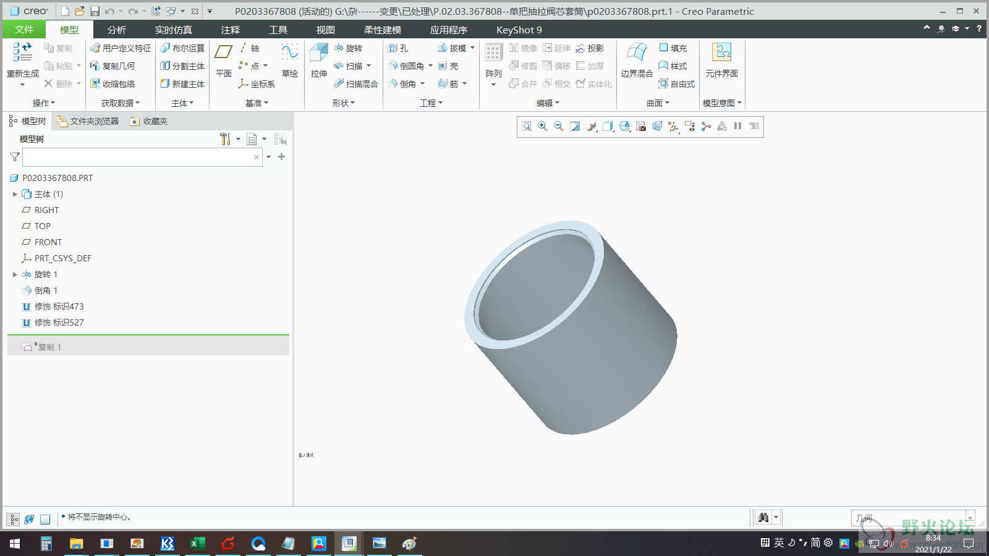
Task: Click the 收缩包络 button
Action: click(112, 84)
